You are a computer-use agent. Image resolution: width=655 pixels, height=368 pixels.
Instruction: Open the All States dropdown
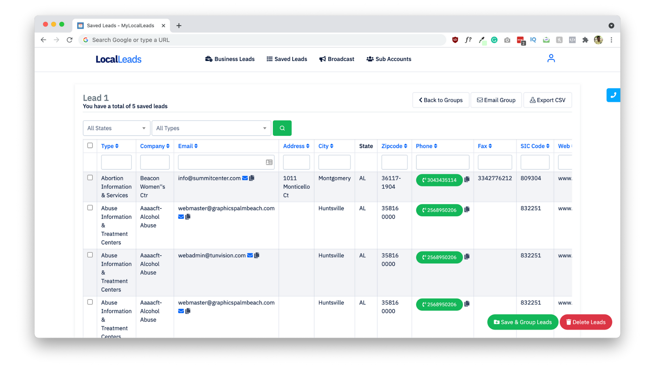click(116, 128)
